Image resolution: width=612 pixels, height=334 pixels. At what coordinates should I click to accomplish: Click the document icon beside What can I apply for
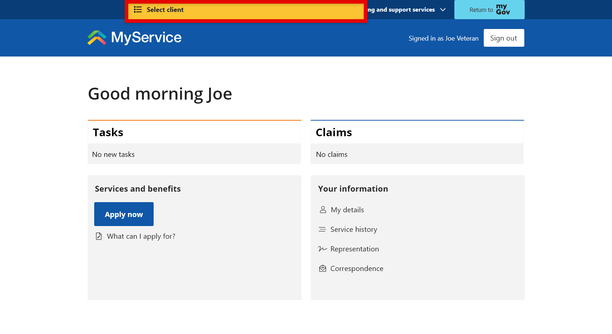pyautogui.click(x=99, y=236)
